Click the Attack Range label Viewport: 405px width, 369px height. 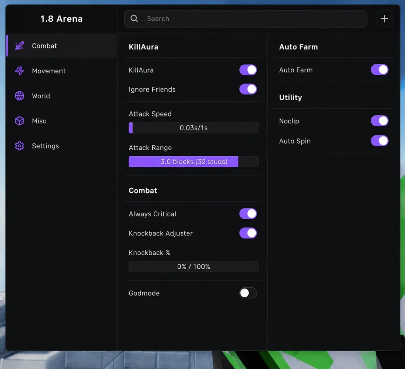click(x=150, y=148)
